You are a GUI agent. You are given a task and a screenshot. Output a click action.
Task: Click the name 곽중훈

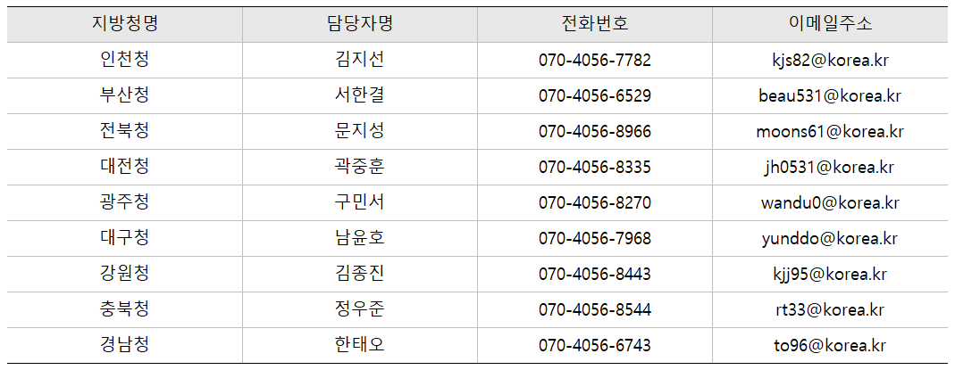(359, 168)
